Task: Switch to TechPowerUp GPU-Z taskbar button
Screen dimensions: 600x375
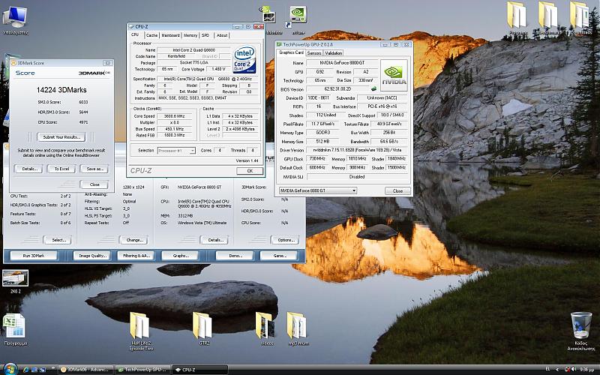Action: [142, 370]
